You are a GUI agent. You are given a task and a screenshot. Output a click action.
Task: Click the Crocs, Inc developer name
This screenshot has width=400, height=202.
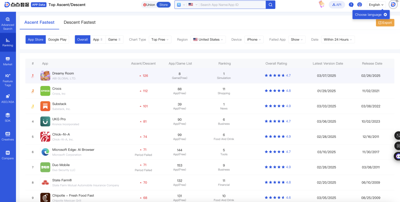tap(59, 94)
